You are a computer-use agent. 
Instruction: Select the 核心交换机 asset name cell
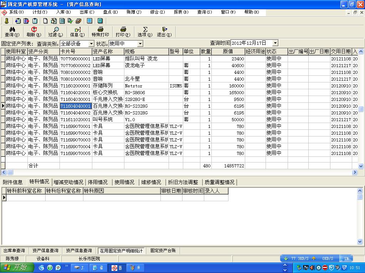click(x=108, y=92)
